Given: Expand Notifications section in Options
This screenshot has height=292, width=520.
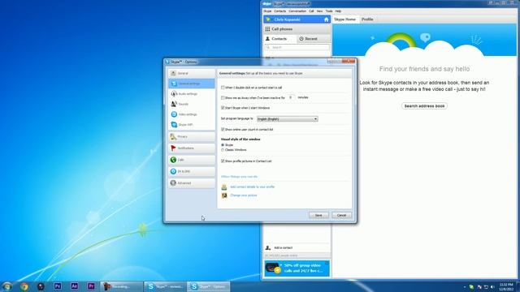Looking at the screenshot, I should [x=192, y=148].
